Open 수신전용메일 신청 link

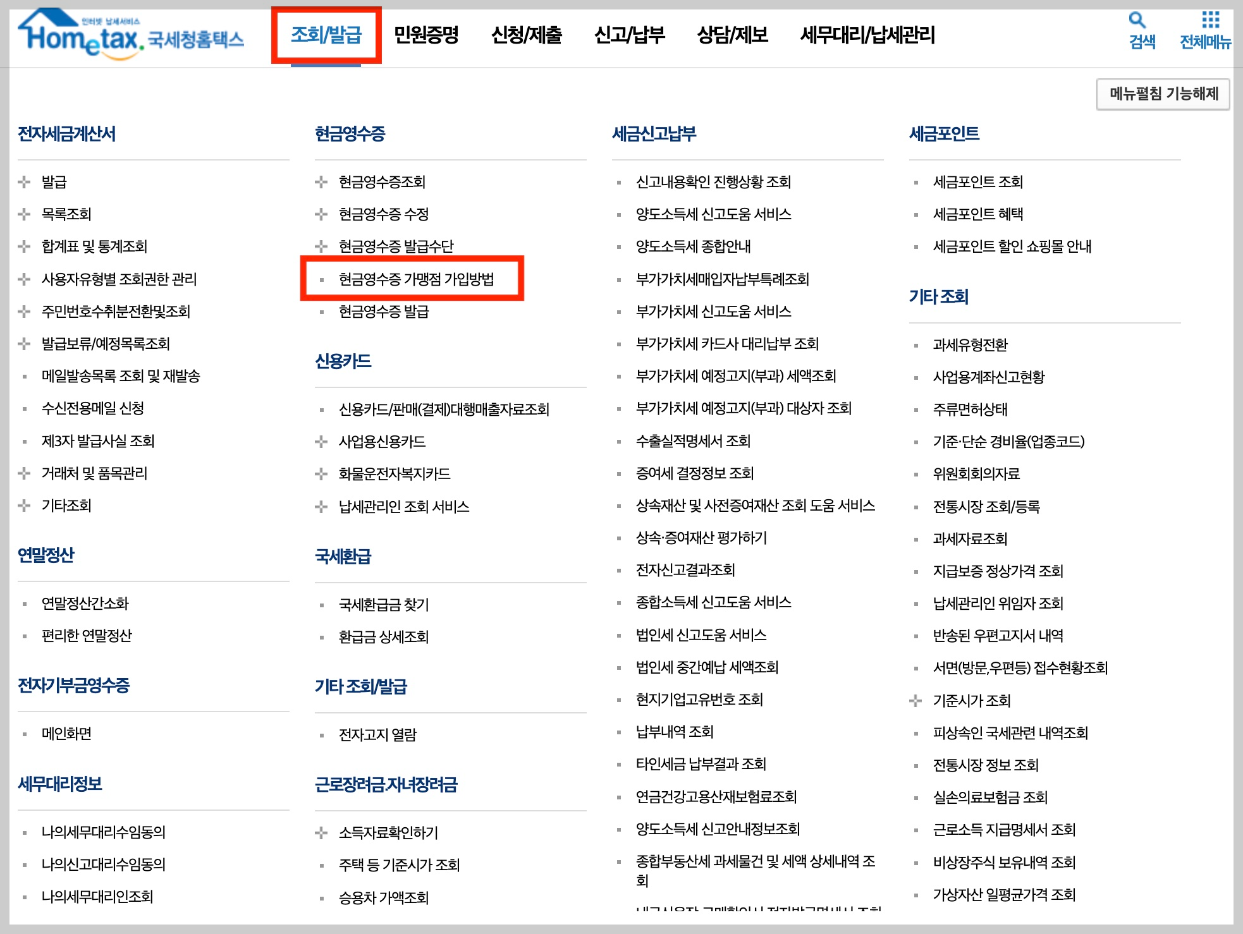point(93,408)
